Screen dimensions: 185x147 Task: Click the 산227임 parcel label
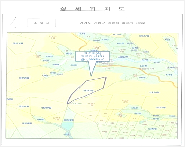(144, 36)
